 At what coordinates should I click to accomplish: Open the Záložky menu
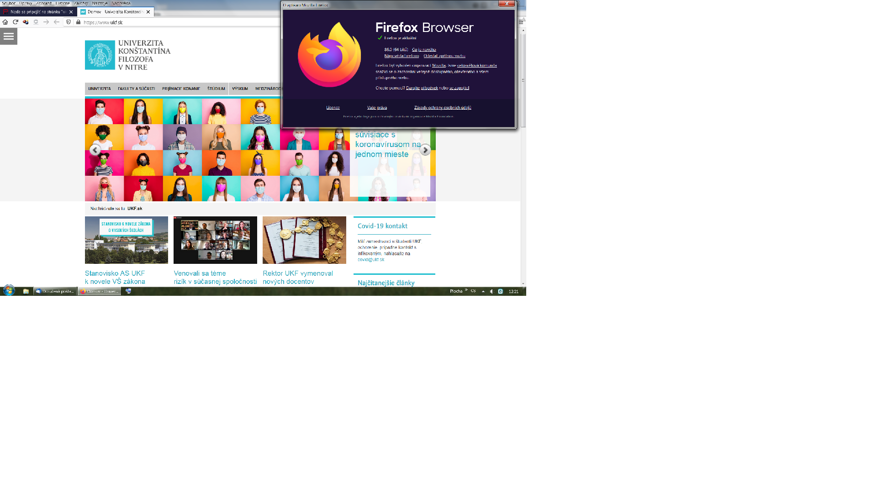(81, 3)
